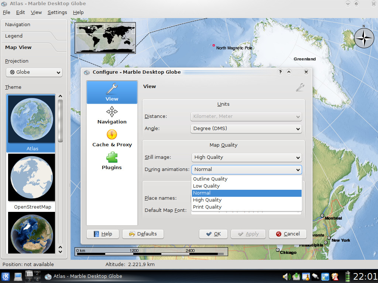Click the Greenland label on the map

[x=305, y=59]
